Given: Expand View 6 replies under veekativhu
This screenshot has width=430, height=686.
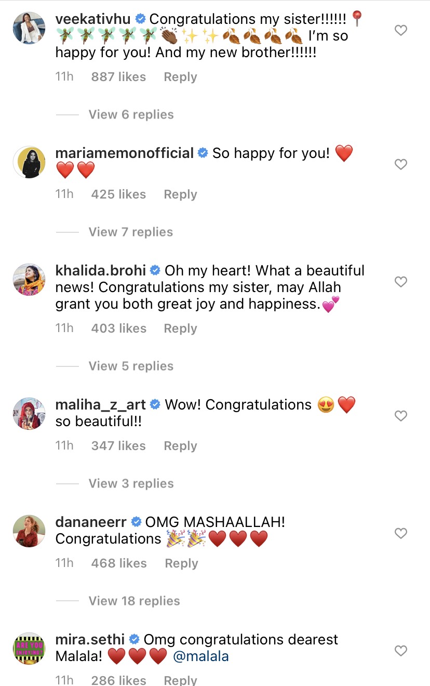Looking at the screenshot, I should coord(131,114).
